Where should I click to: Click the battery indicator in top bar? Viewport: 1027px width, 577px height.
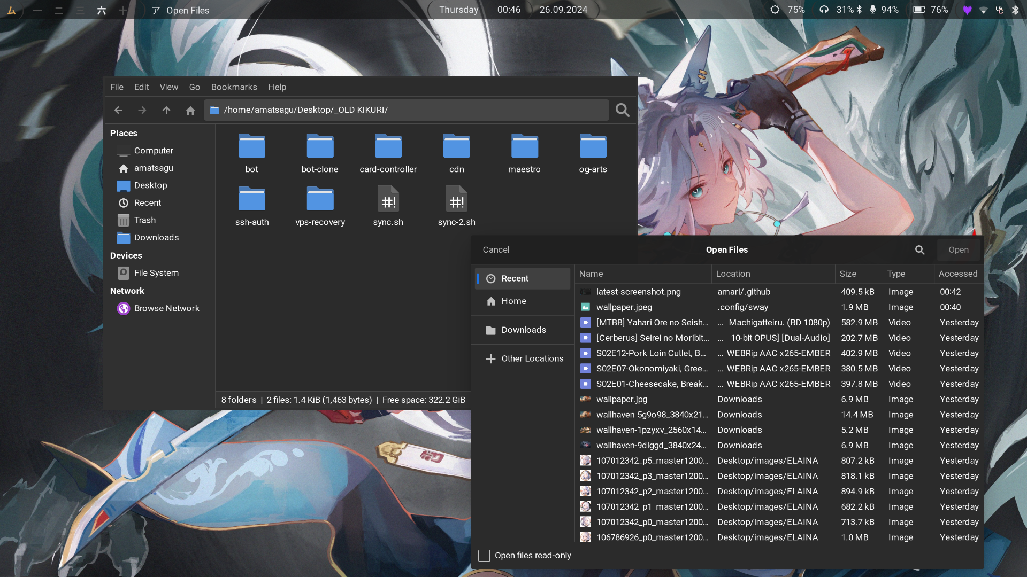click(930, 10)
